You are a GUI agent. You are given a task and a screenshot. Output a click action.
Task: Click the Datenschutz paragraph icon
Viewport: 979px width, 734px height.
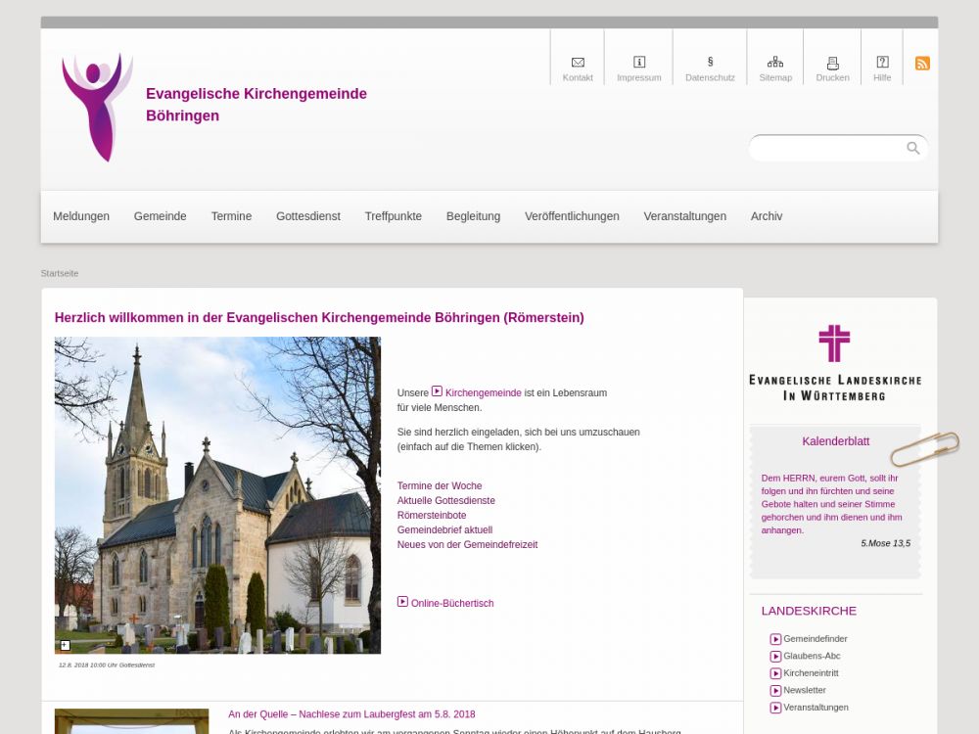click(x=710, y=62)
